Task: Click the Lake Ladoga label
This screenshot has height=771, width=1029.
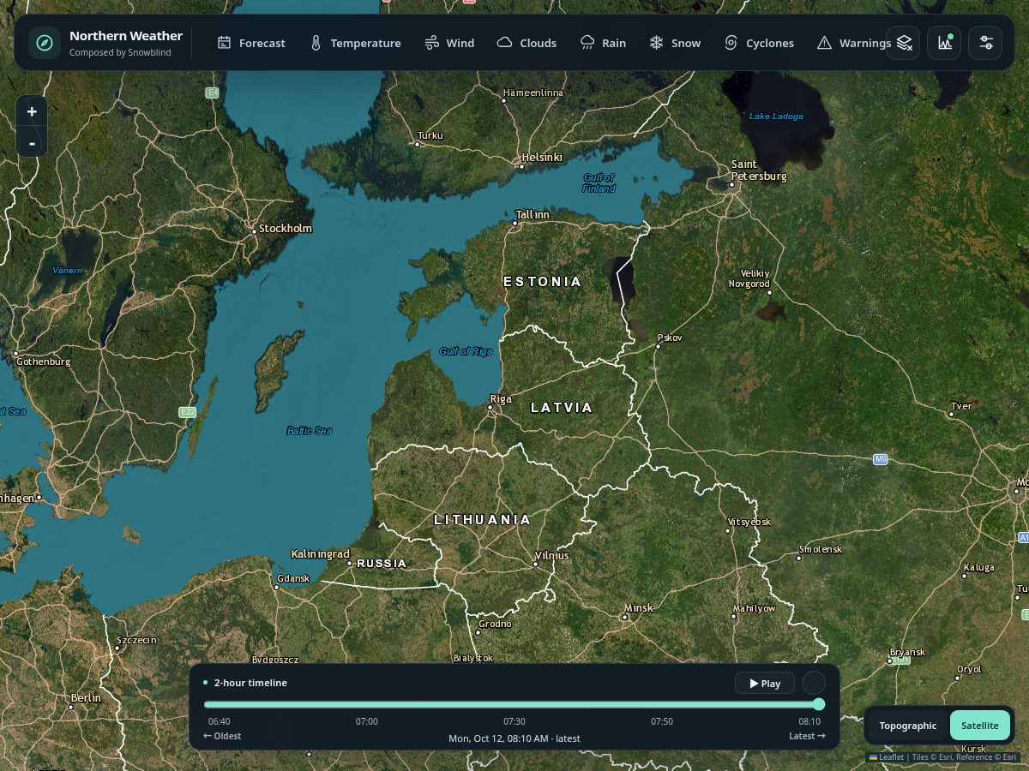Action: tap(776, 116)
